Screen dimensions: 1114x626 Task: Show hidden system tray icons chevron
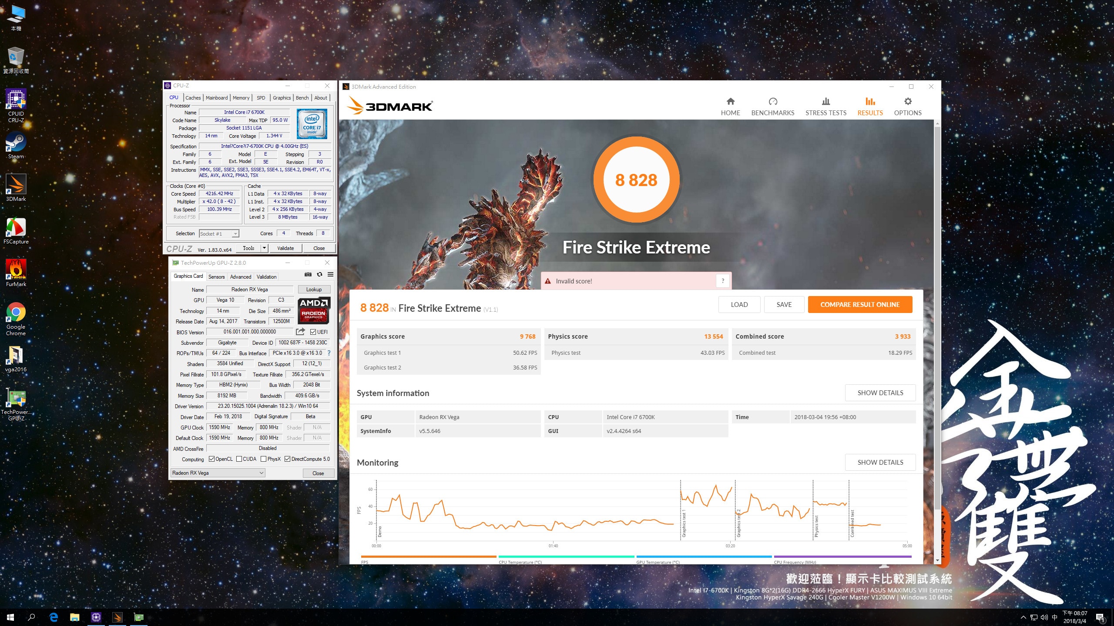click(x=1023, y=617)
